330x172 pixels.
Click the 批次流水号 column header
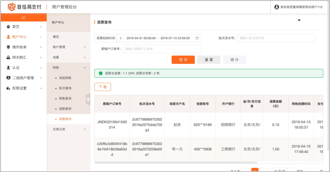point(147,104)
